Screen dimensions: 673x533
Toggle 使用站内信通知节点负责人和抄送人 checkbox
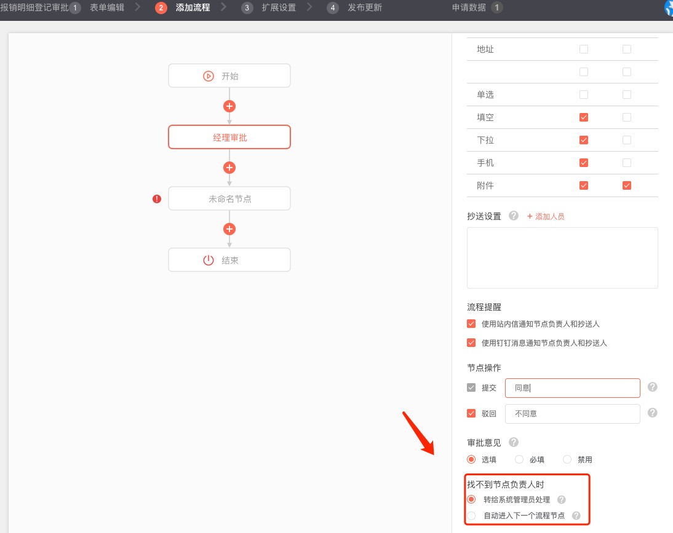coord(471,324)
